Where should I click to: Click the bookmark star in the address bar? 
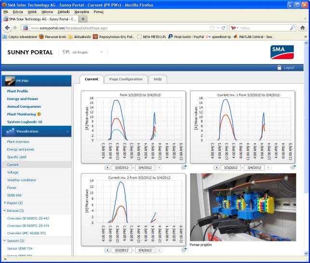(212, 28)
